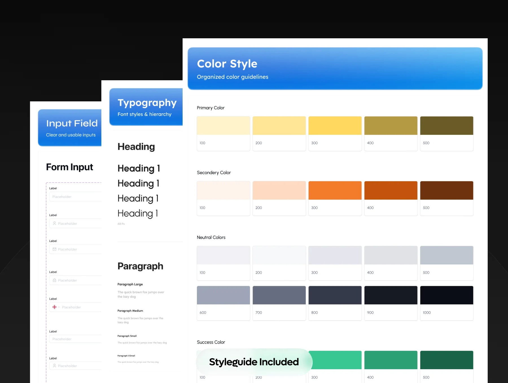Select the Success Color 500 dark green swatch
The height and width of the screenshot is (383, 508).
[447, 367]
